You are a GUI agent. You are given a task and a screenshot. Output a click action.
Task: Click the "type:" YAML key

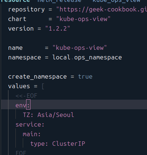click(x=39, y=144)
